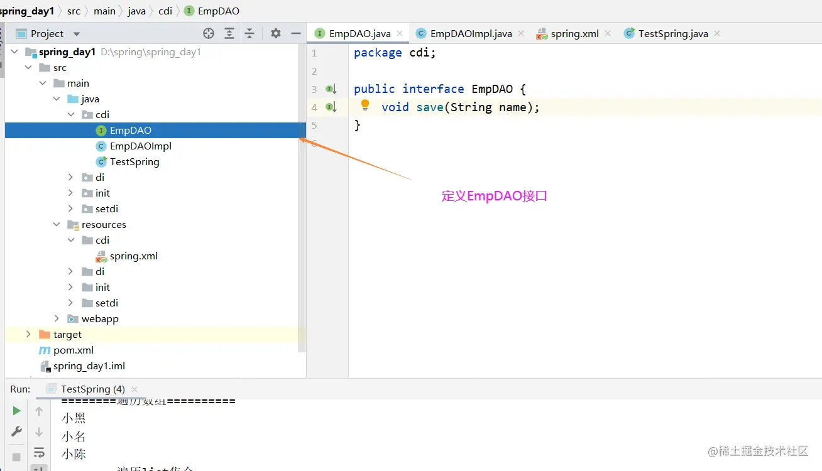Rerun TestSpring with the green play icon
Viewport: 822px width, 471px height.
click(17, 411)
